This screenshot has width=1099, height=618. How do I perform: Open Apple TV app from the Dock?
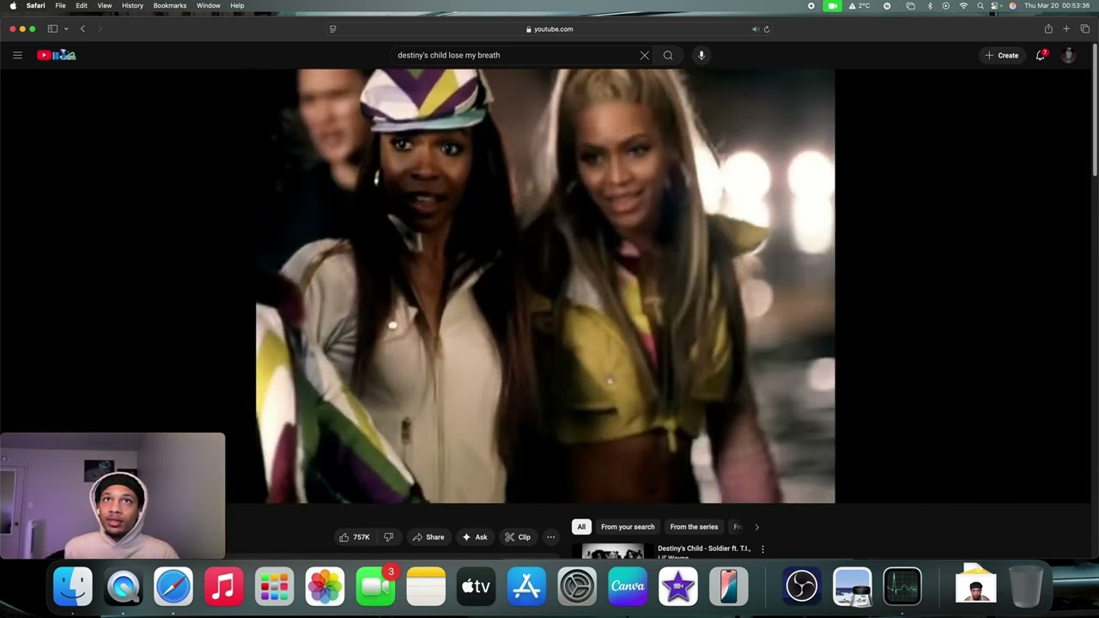tap(476, 587)
